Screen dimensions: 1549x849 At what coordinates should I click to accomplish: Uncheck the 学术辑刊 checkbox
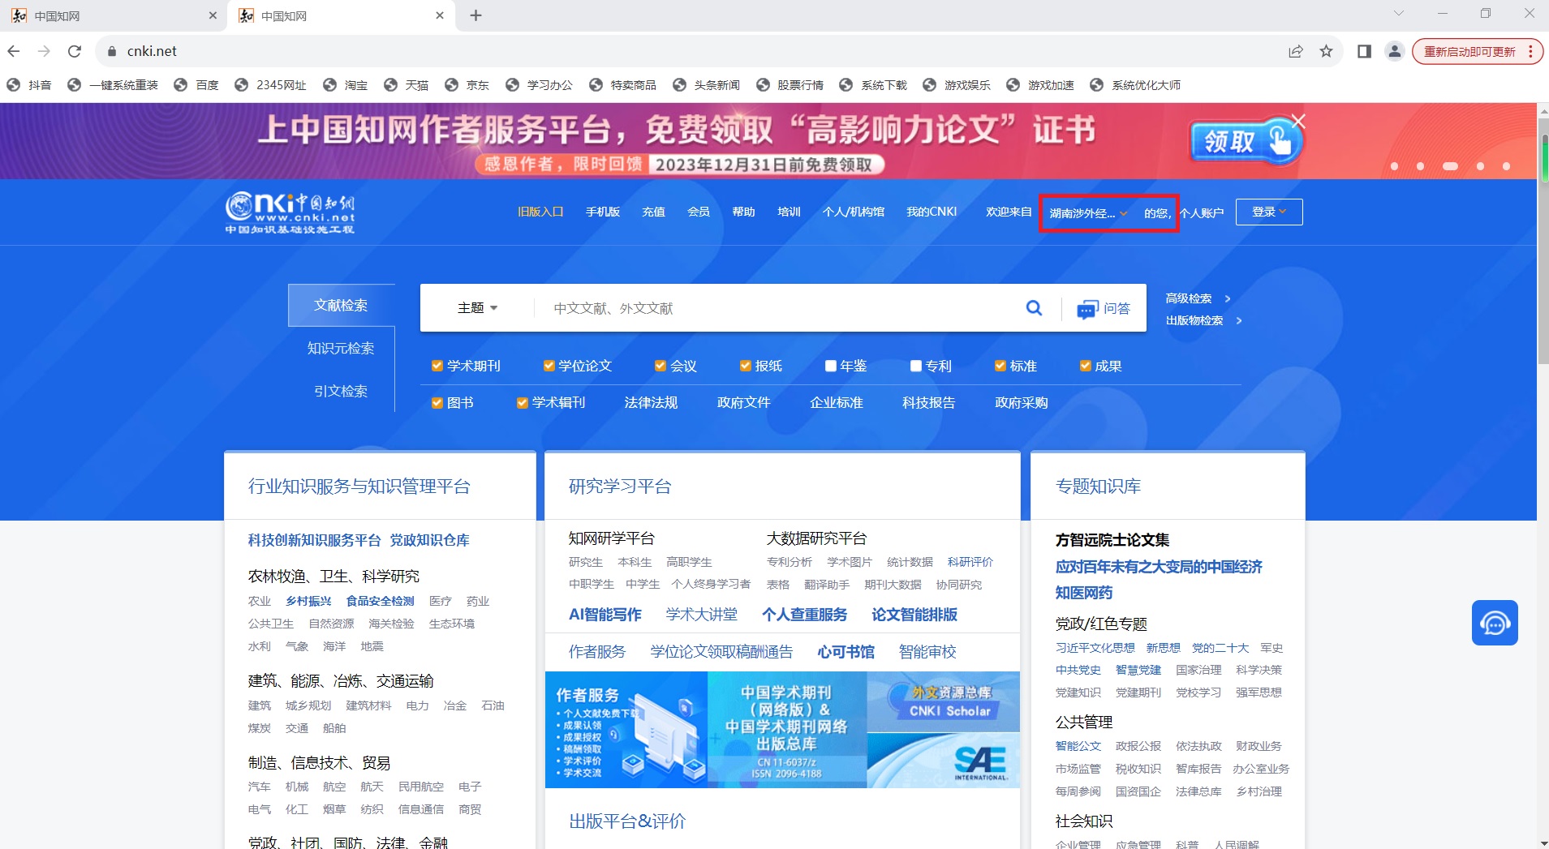(523, 402)
